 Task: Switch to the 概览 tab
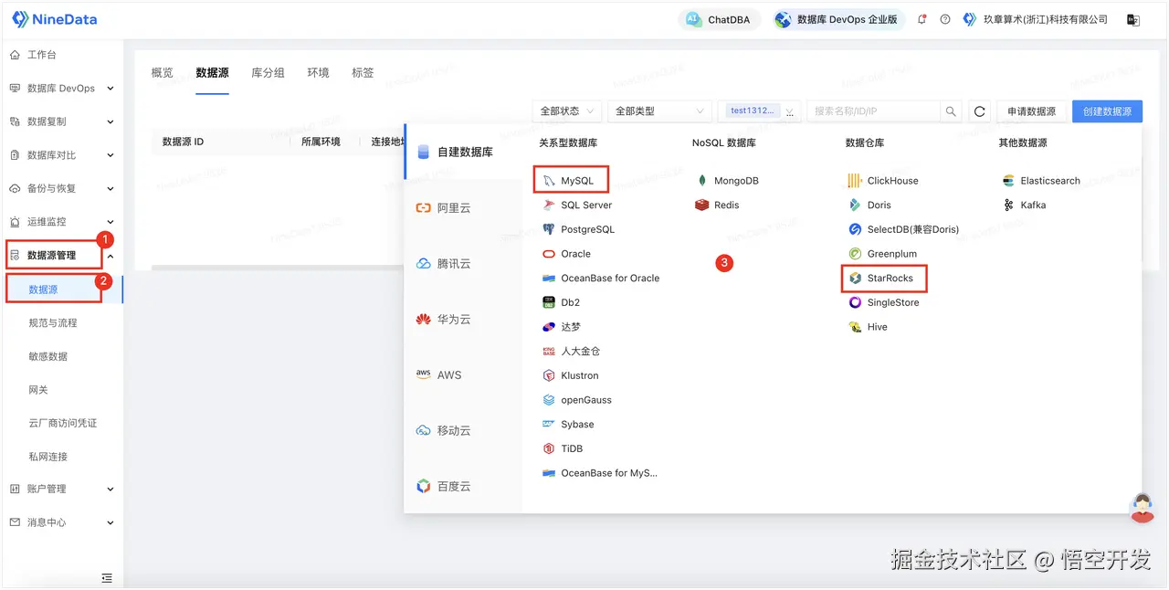pos(162,73)
